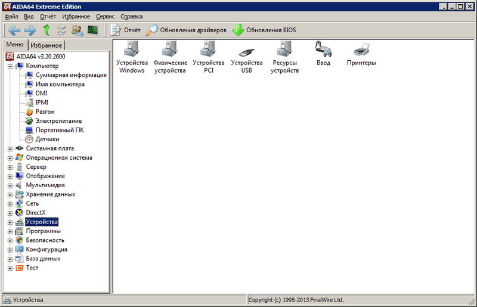The height and width of the screenshot is (307, 477).
Task: Expand the Системная плата tree node
Action: [x=10, y=148]
